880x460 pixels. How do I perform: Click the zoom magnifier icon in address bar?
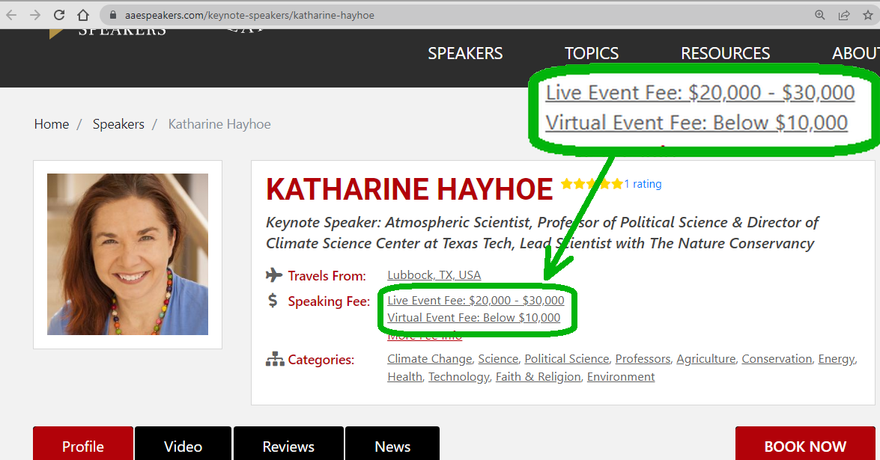click(x=820, y=15)
